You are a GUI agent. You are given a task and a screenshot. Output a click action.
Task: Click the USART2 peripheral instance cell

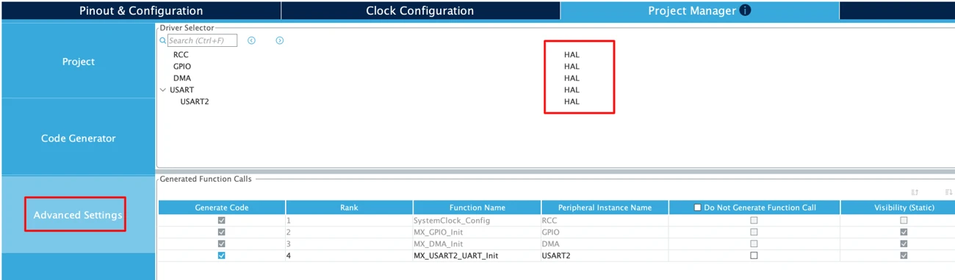[605, 255]
